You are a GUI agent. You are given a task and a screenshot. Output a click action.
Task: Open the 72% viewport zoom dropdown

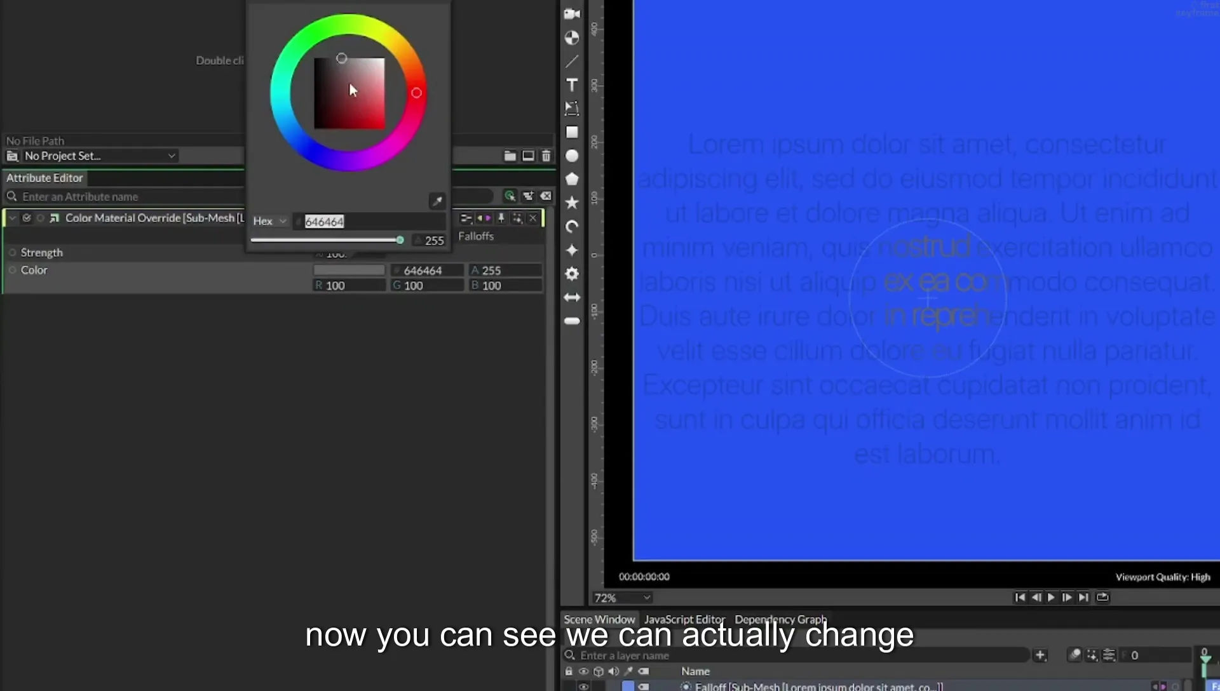(x=622, y=598)
